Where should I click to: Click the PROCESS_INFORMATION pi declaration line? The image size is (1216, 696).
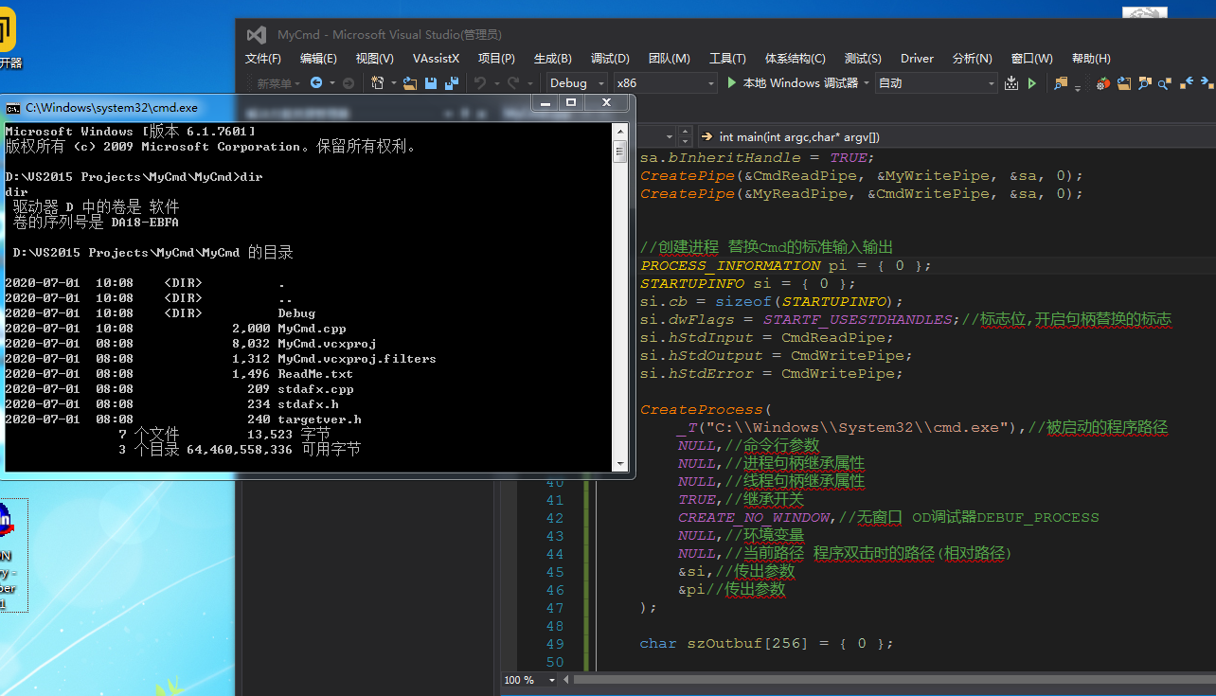tap(786, 266)
